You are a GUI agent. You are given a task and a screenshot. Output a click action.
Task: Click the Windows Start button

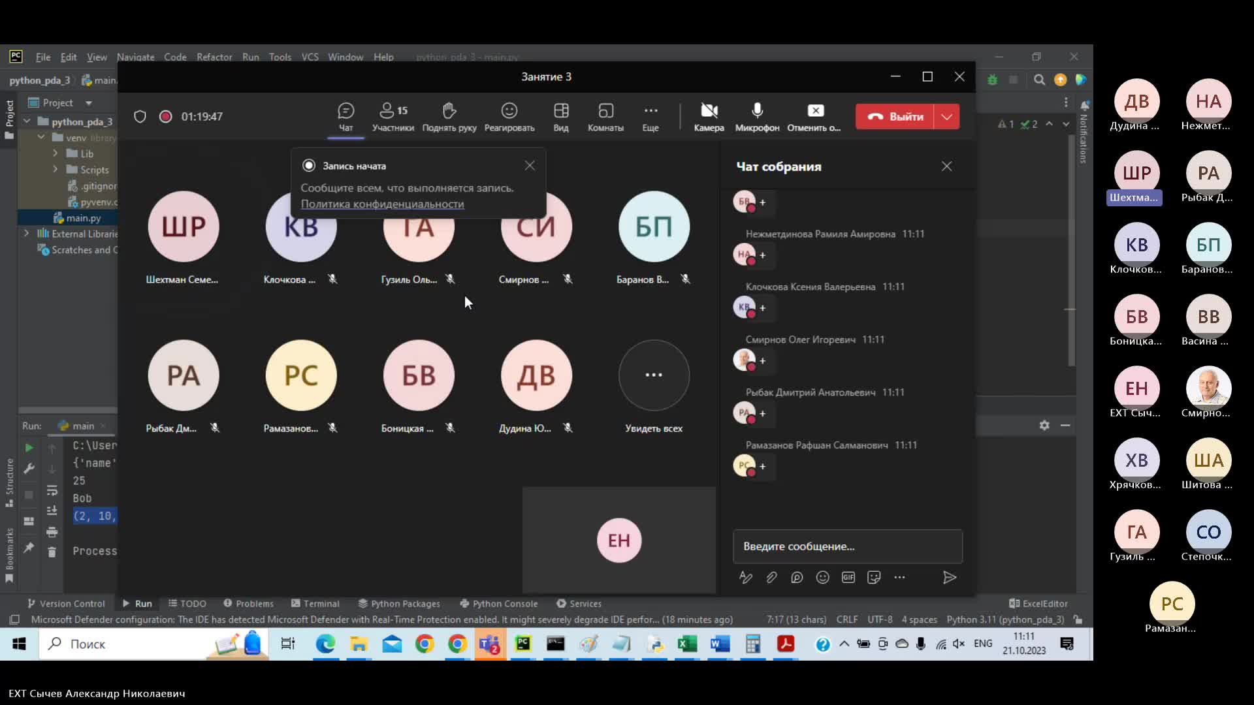(x=19, y=645)
